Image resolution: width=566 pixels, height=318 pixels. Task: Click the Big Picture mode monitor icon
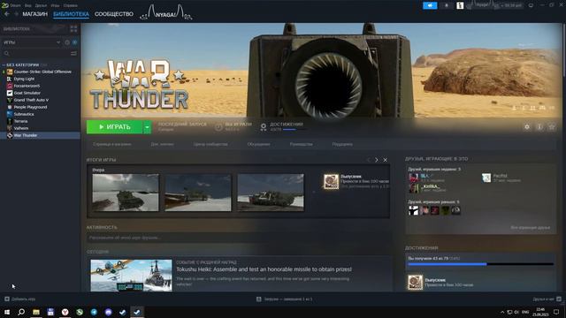coord(531,5)
